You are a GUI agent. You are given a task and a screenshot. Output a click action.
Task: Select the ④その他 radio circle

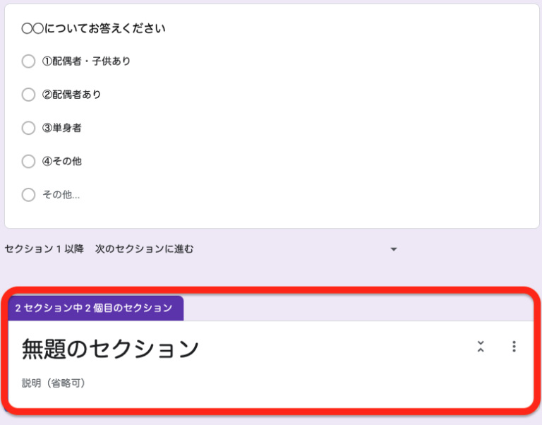(28, 161)
